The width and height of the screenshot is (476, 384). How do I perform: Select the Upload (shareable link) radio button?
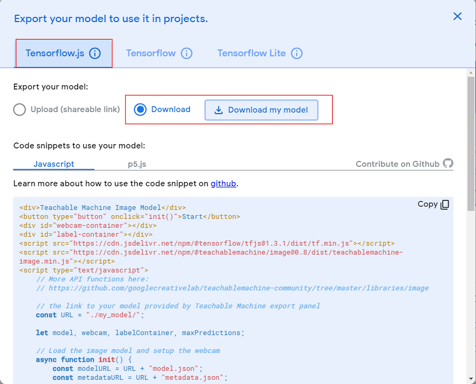pos(19,110)
